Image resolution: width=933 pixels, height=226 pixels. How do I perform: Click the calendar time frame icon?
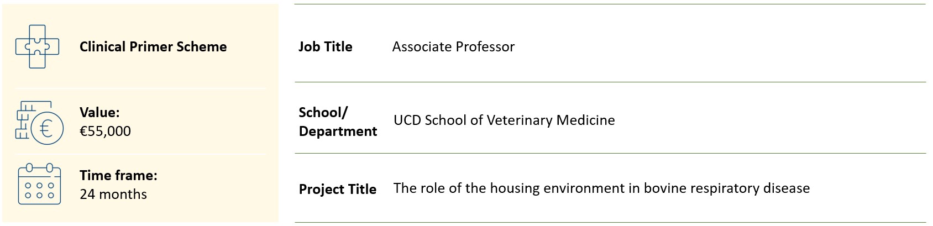[x=39, y=184]
